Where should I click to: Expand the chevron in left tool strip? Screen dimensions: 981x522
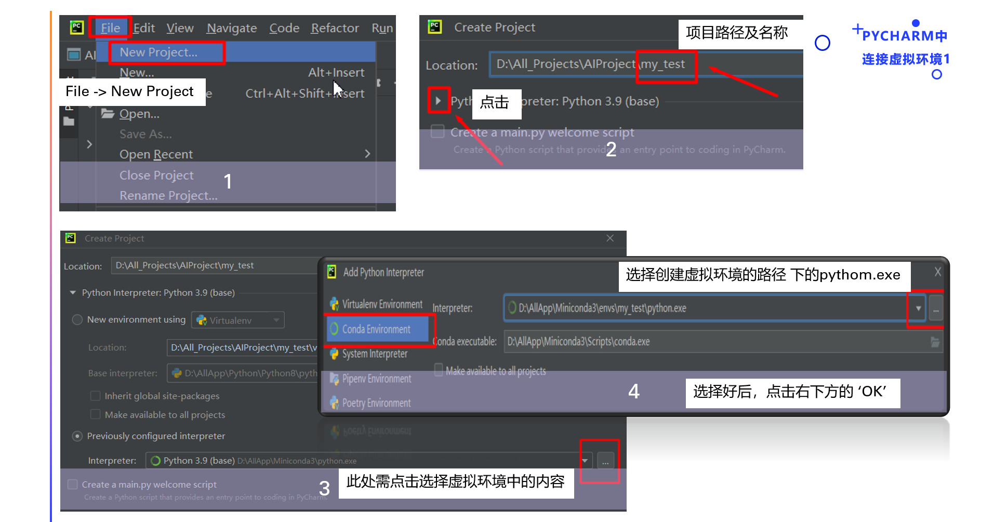point(89,144)
